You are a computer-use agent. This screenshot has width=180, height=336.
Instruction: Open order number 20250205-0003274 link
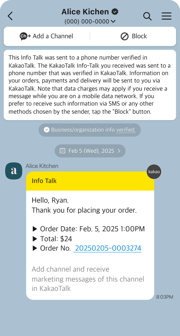tap(107, 248)
